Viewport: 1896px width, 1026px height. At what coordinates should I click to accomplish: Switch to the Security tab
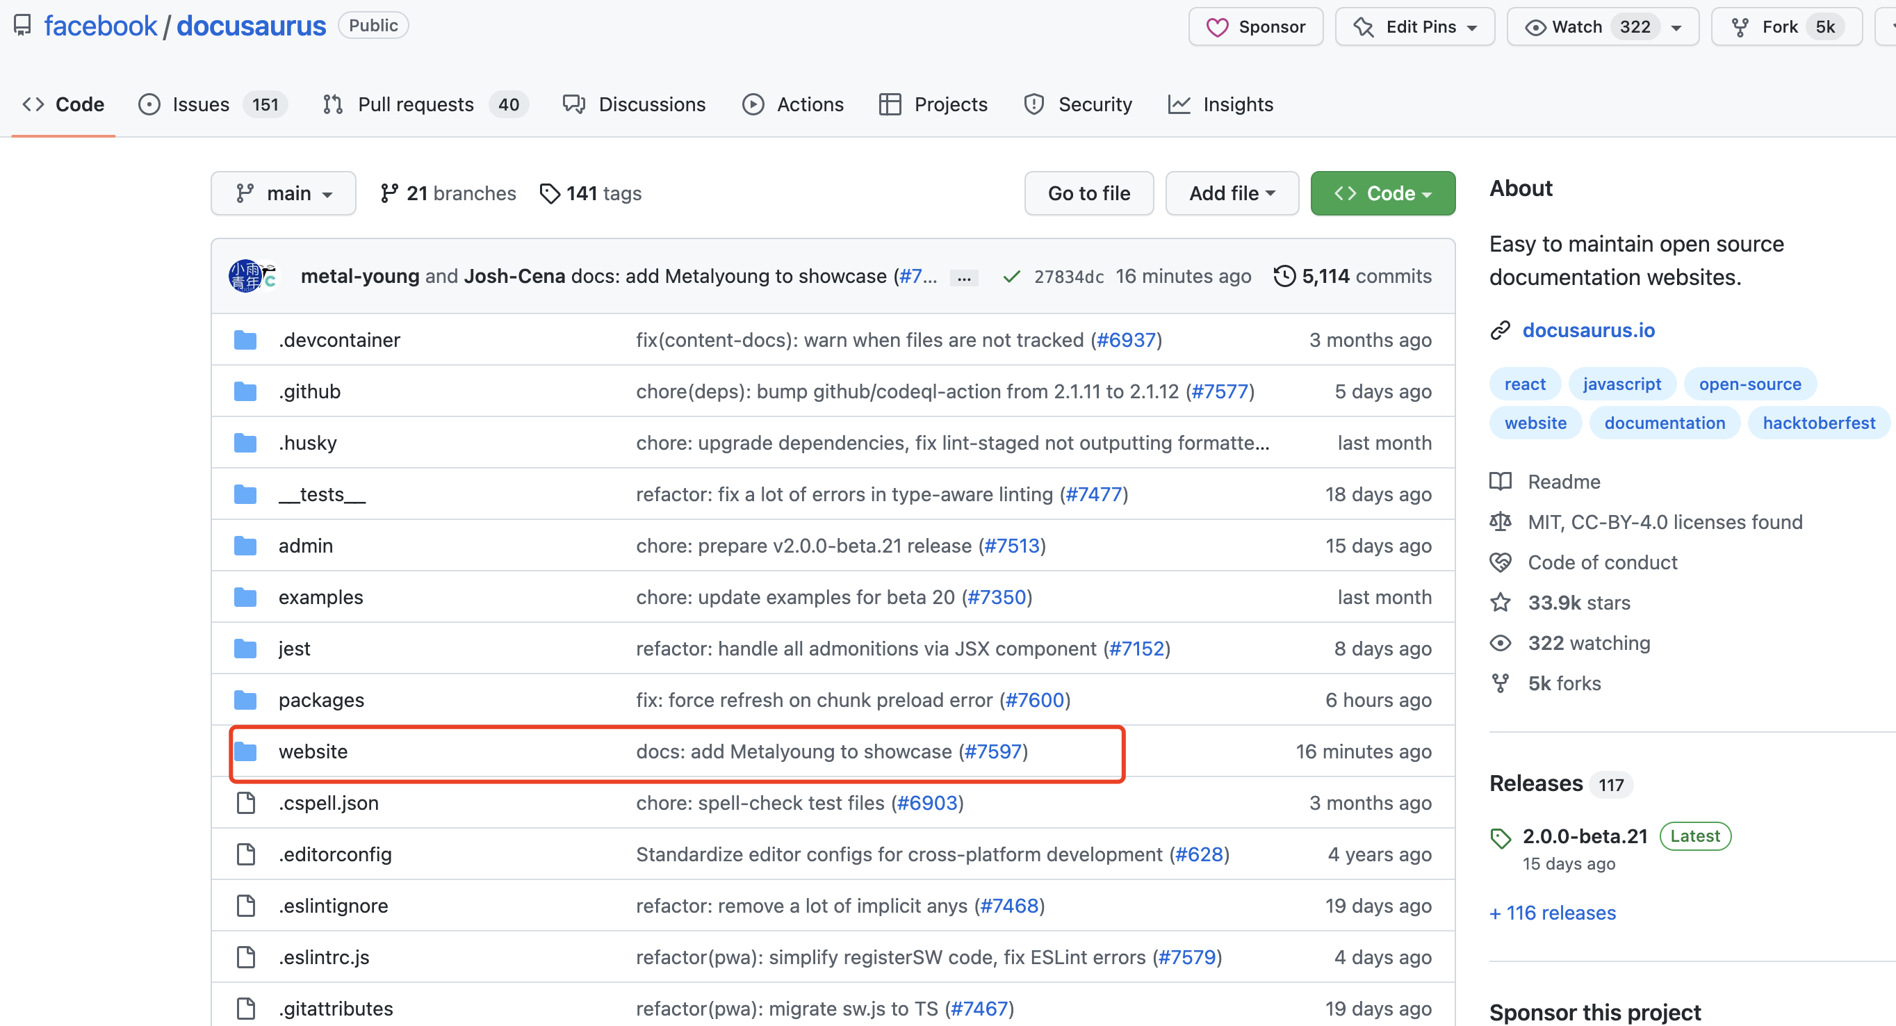point(1077,104)
